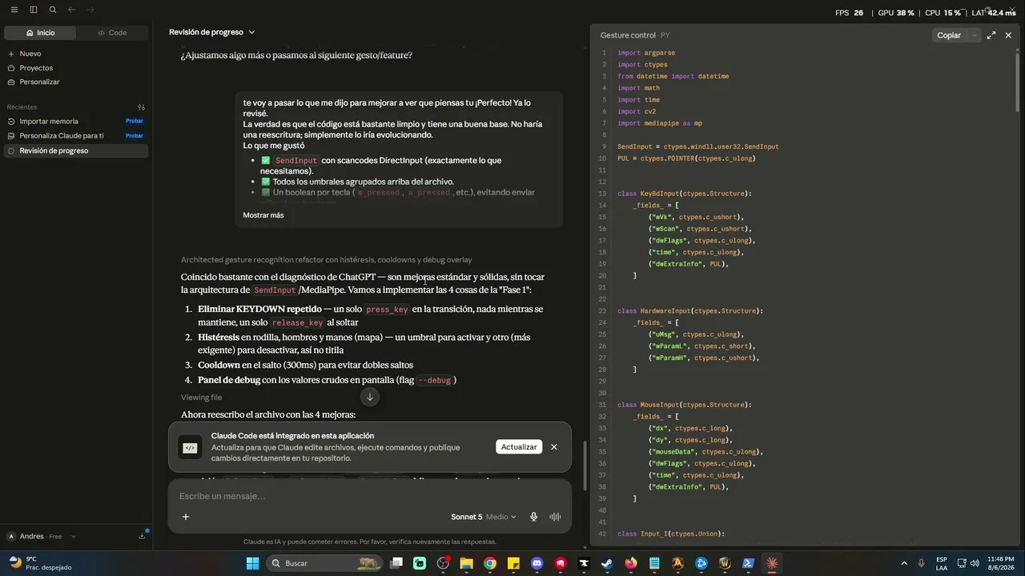Click the Claude Code terminal banner icon

coord(190,448)
